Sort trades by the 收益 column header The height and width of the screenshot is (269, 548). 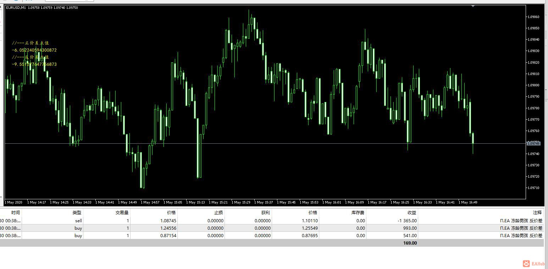coord(412,212)
